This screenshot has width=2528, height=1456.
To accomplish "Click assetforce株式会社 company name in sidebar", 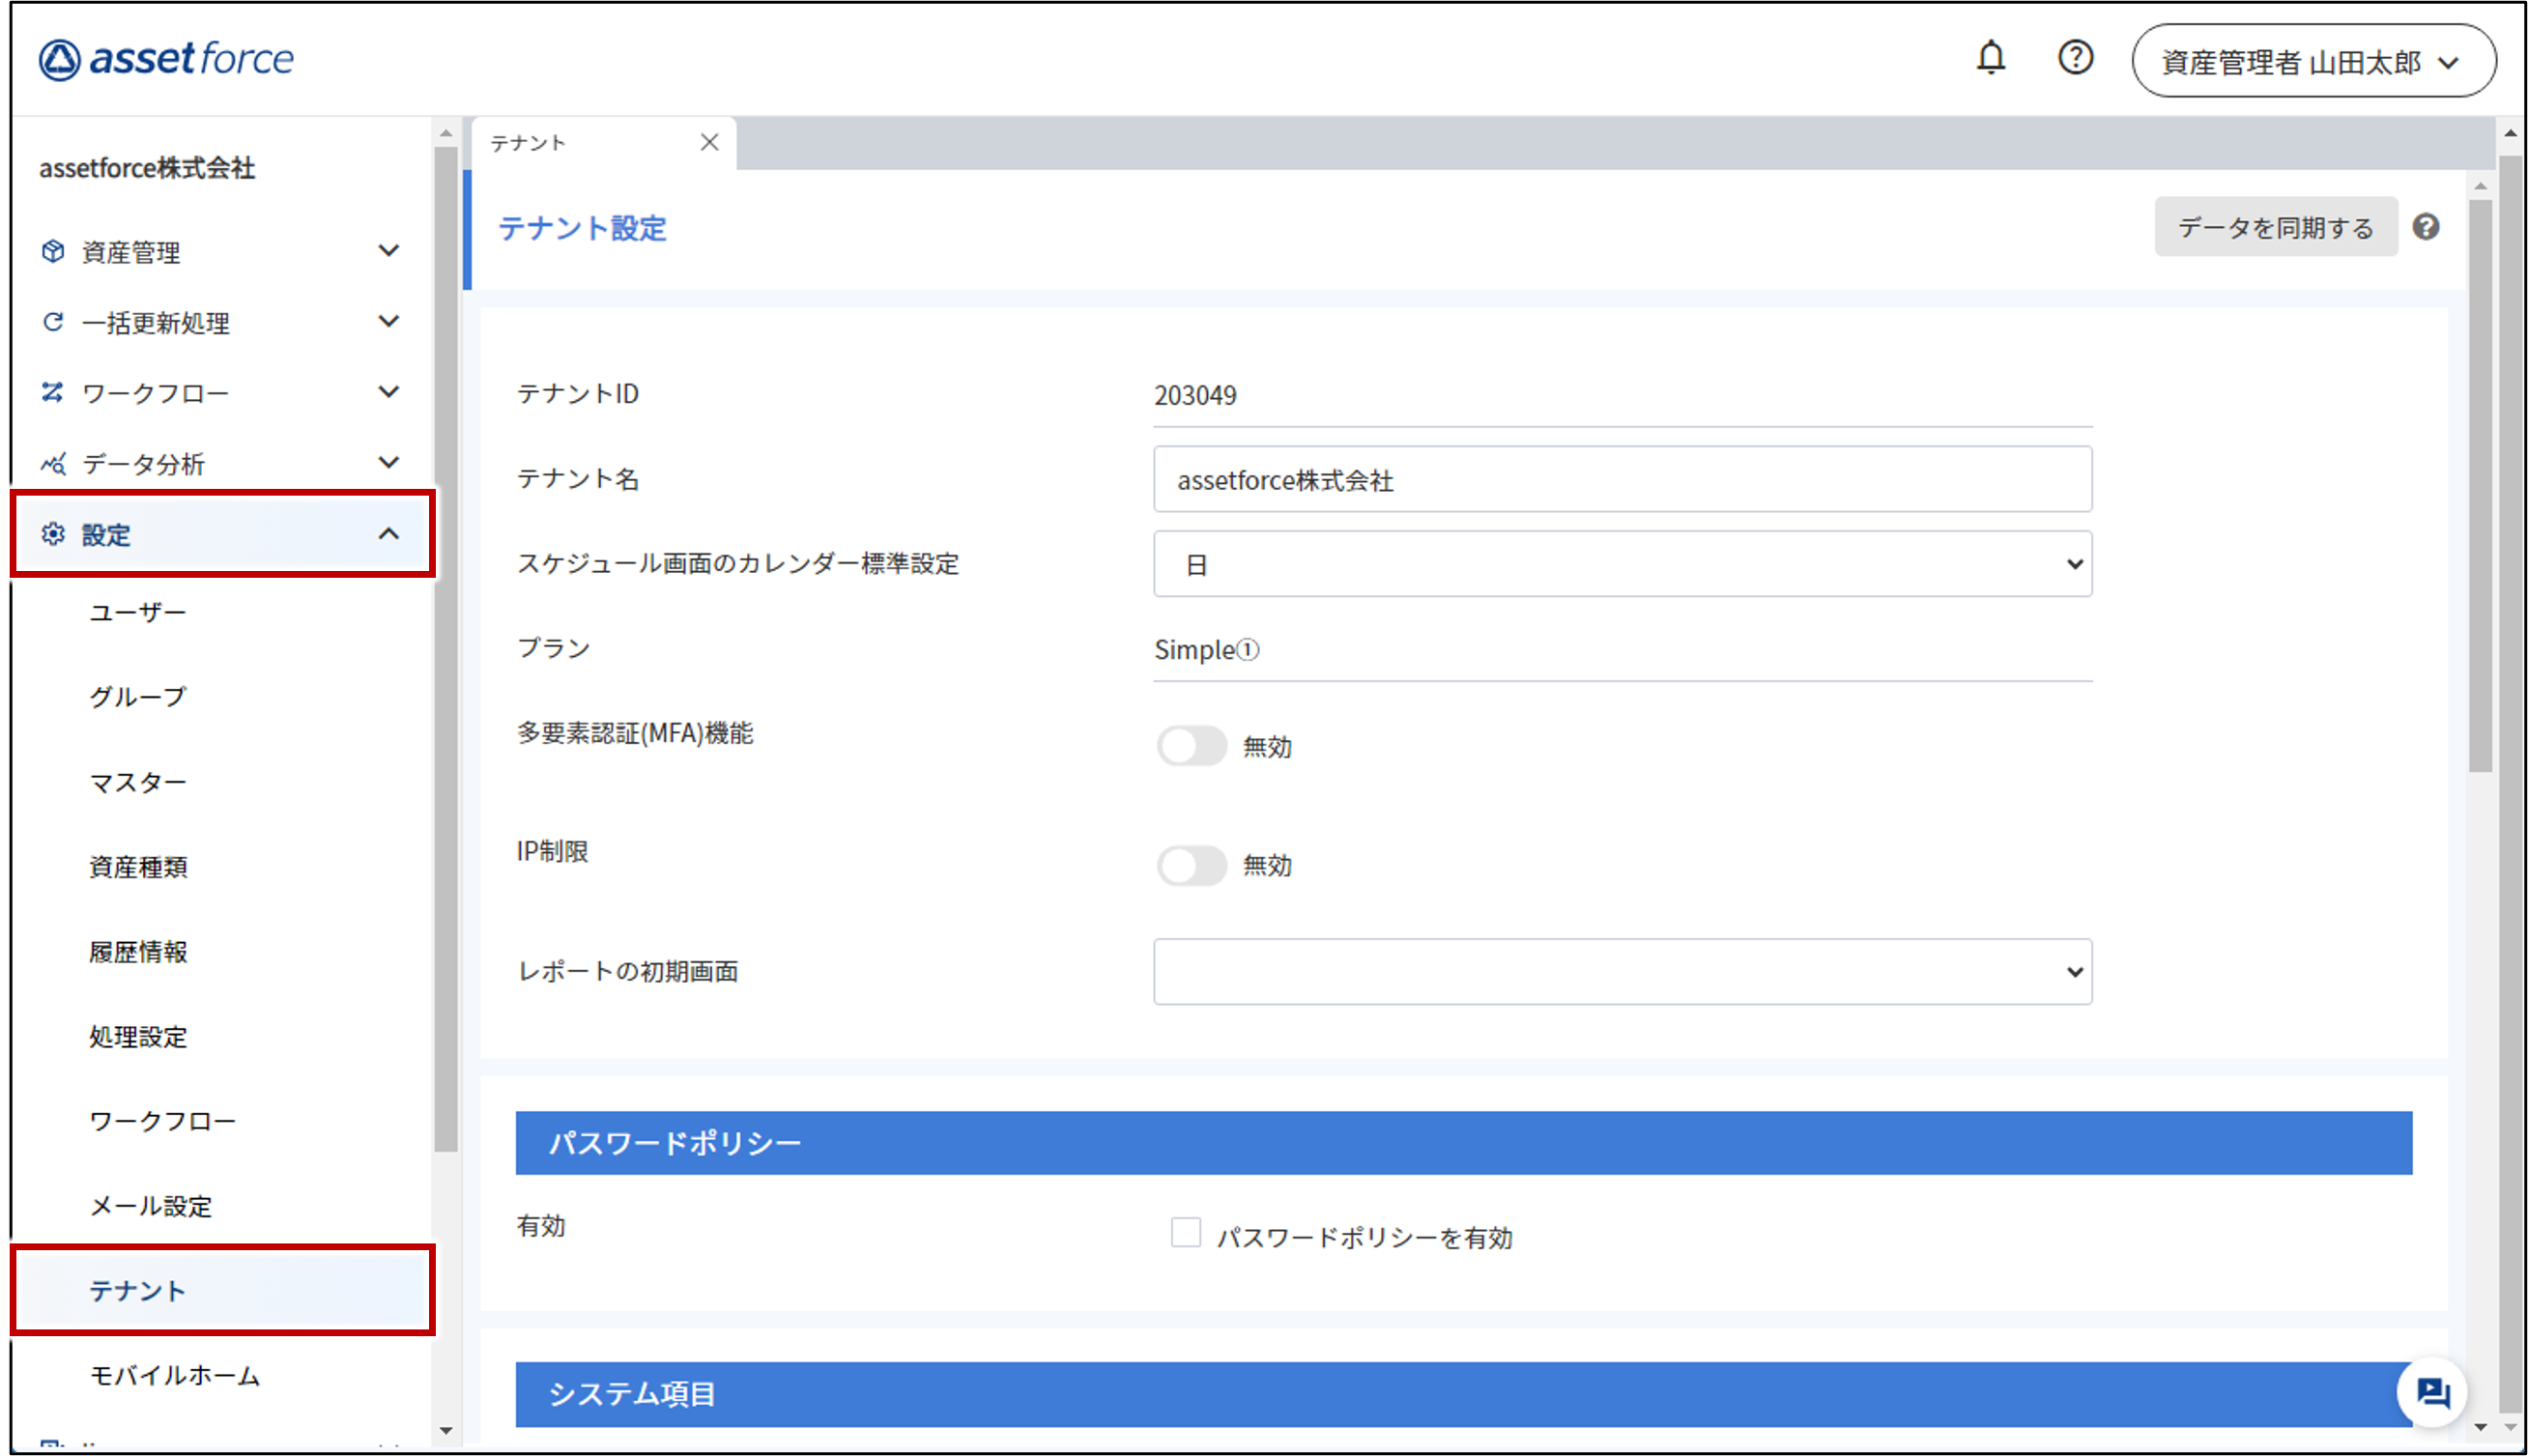I will pos(147,168).
